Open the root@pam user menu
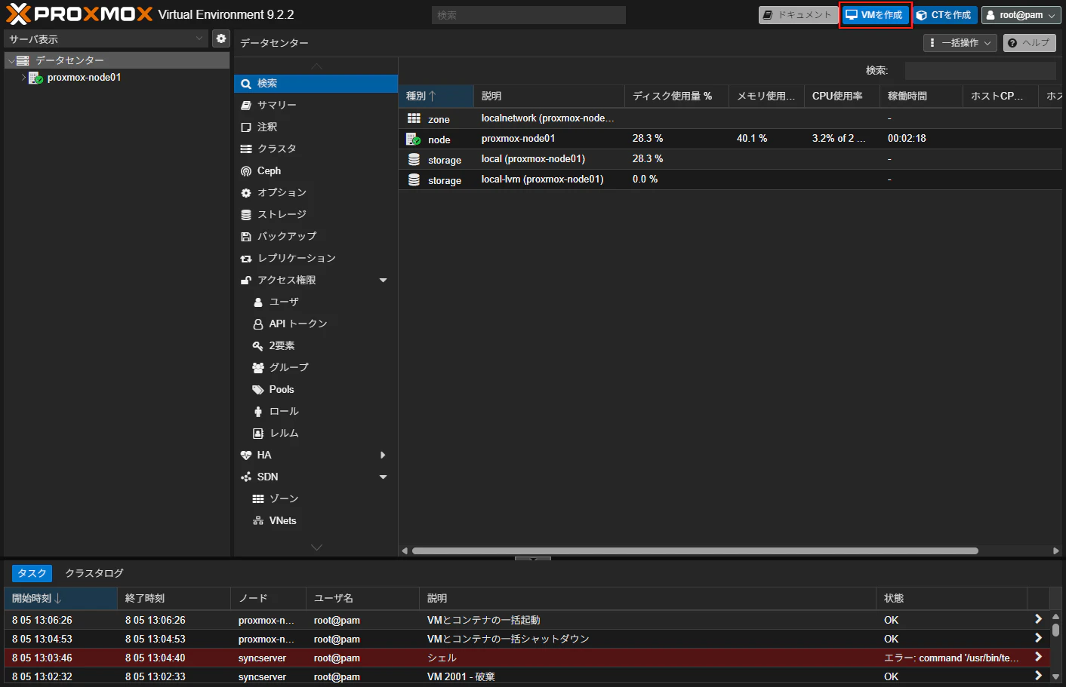The width and height of the screenshot is (1066, 687). 1021,15
